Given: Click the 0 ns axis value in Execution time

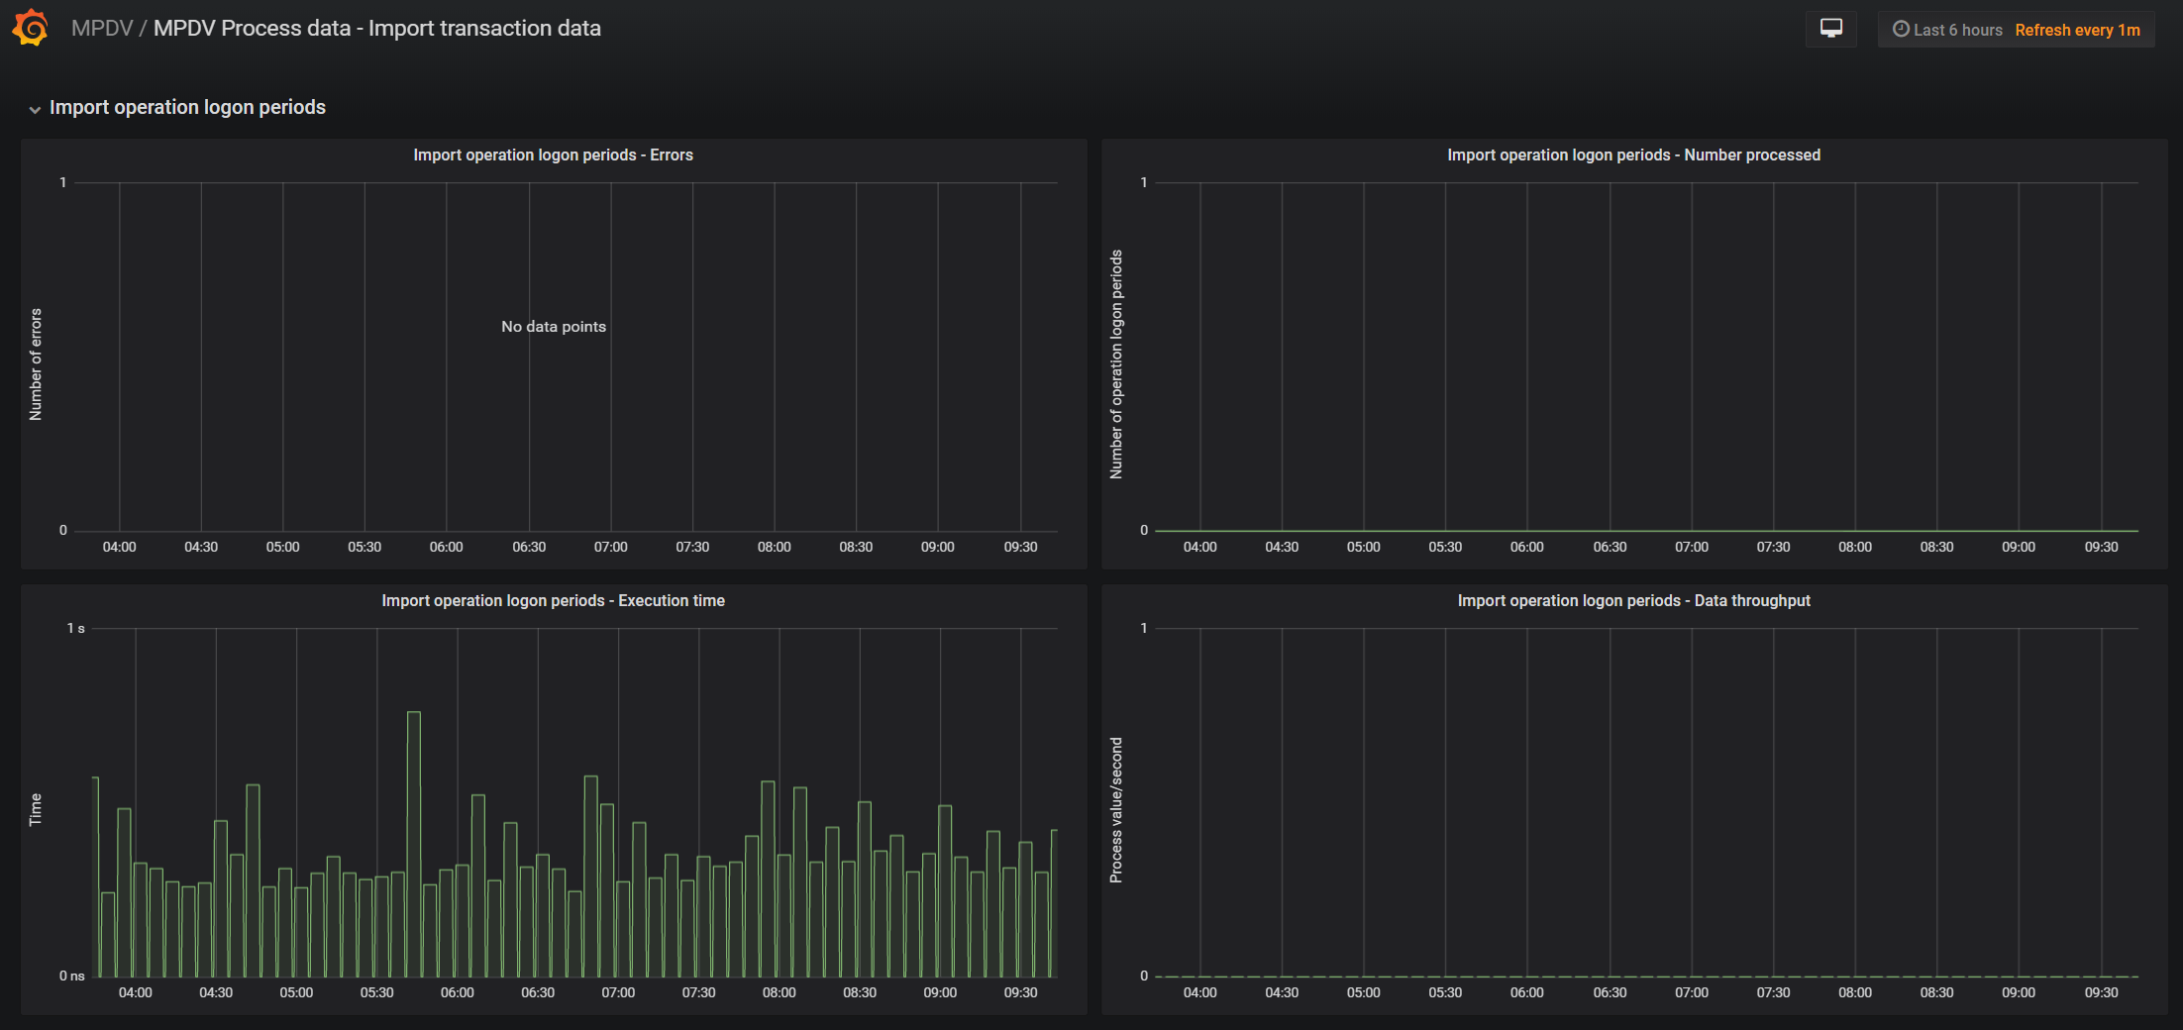Looking at the screenshot, I should click(72, 976).
